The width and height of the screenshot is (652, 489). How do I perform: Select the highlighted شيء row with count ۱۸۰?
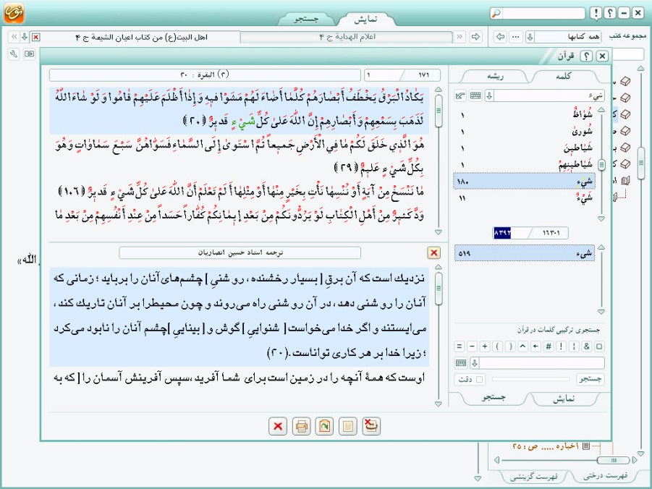tap(525, 182)
